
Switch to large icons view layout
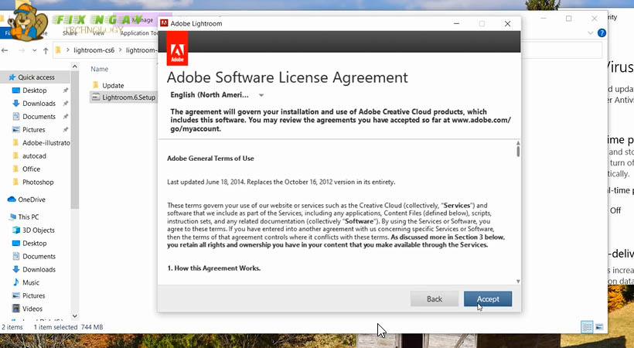[x=599, y=328]
